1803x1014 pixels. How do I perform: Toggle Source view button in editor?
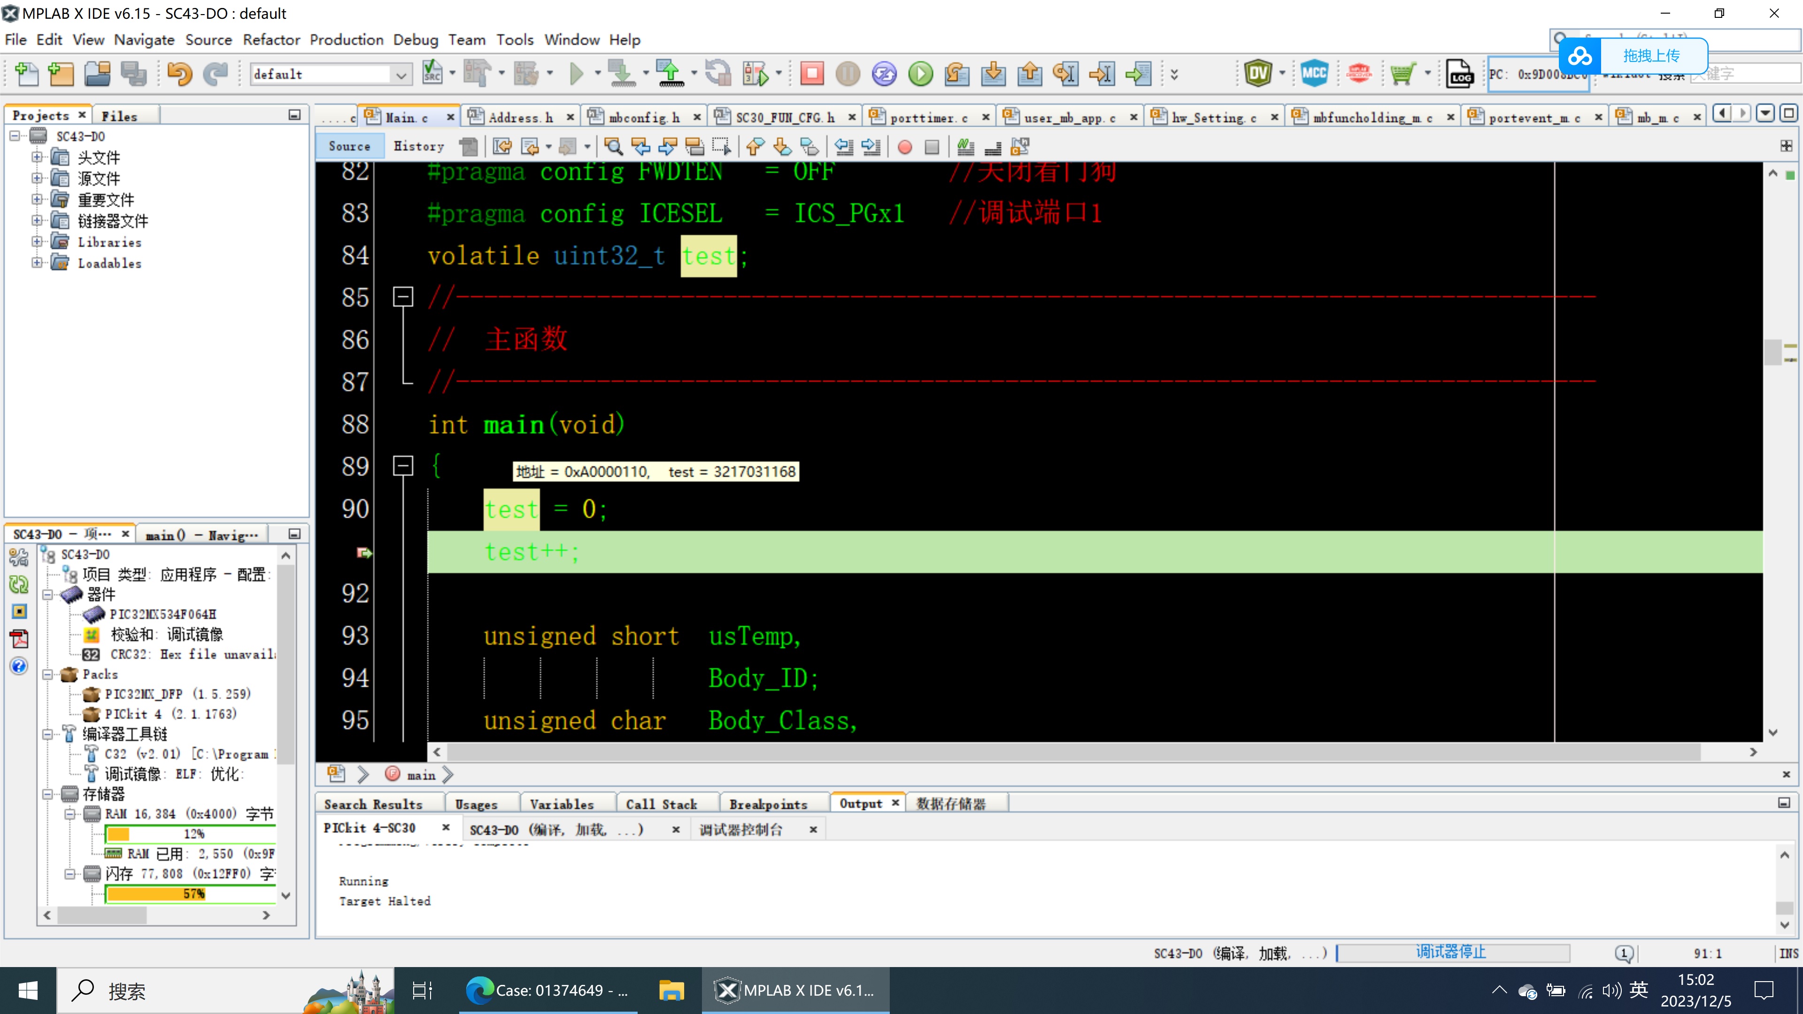coord(349,146)
